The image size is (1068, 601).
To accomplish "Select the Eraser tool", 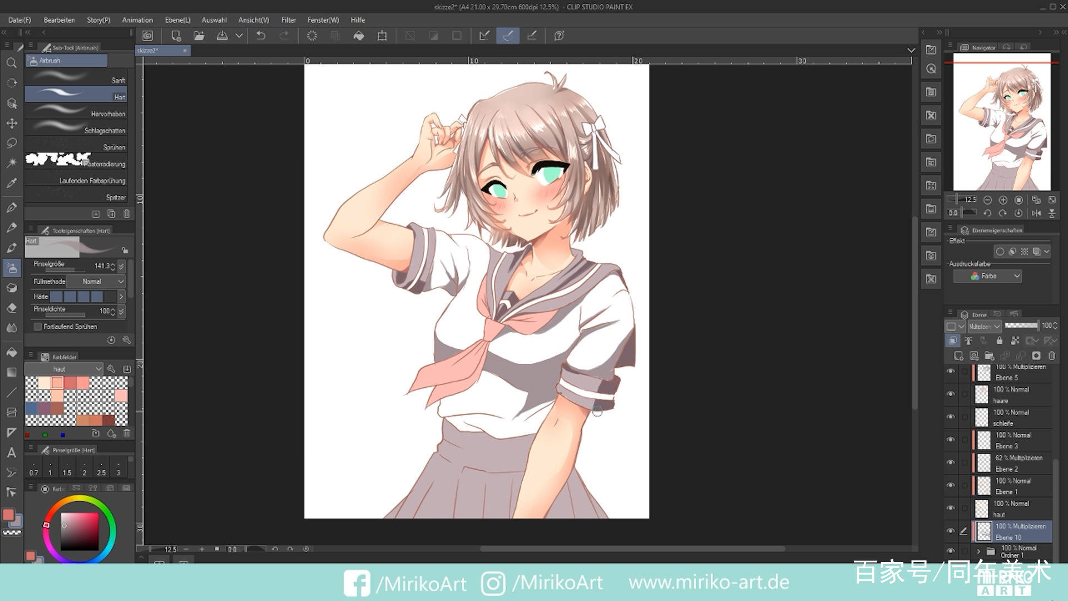I will tap(11, 308).
